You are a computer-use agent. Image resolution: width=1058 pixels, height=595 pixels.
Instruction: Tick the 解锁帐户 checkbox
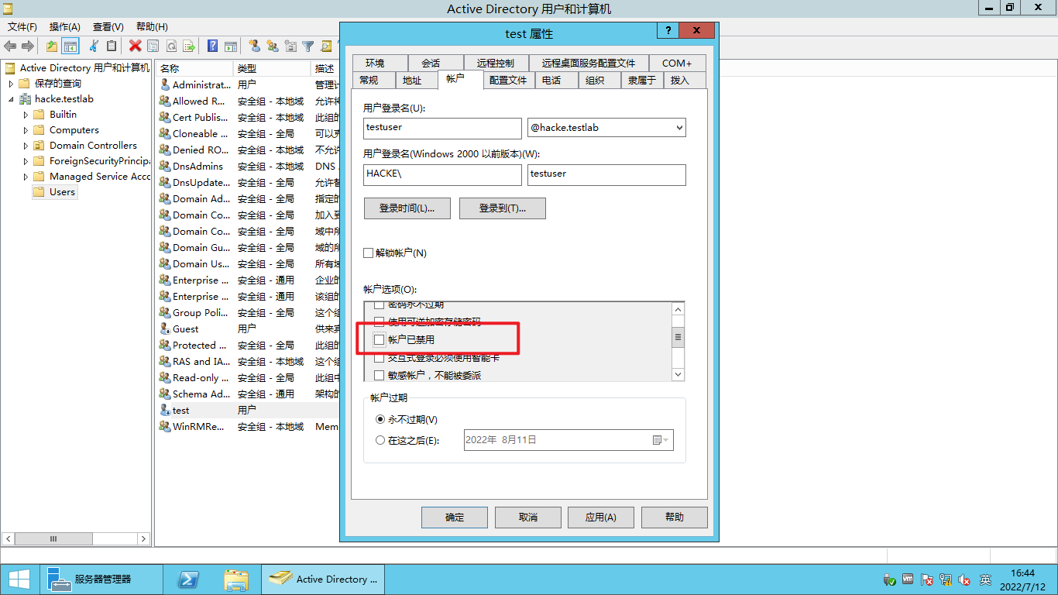click(x=369, y=253)
